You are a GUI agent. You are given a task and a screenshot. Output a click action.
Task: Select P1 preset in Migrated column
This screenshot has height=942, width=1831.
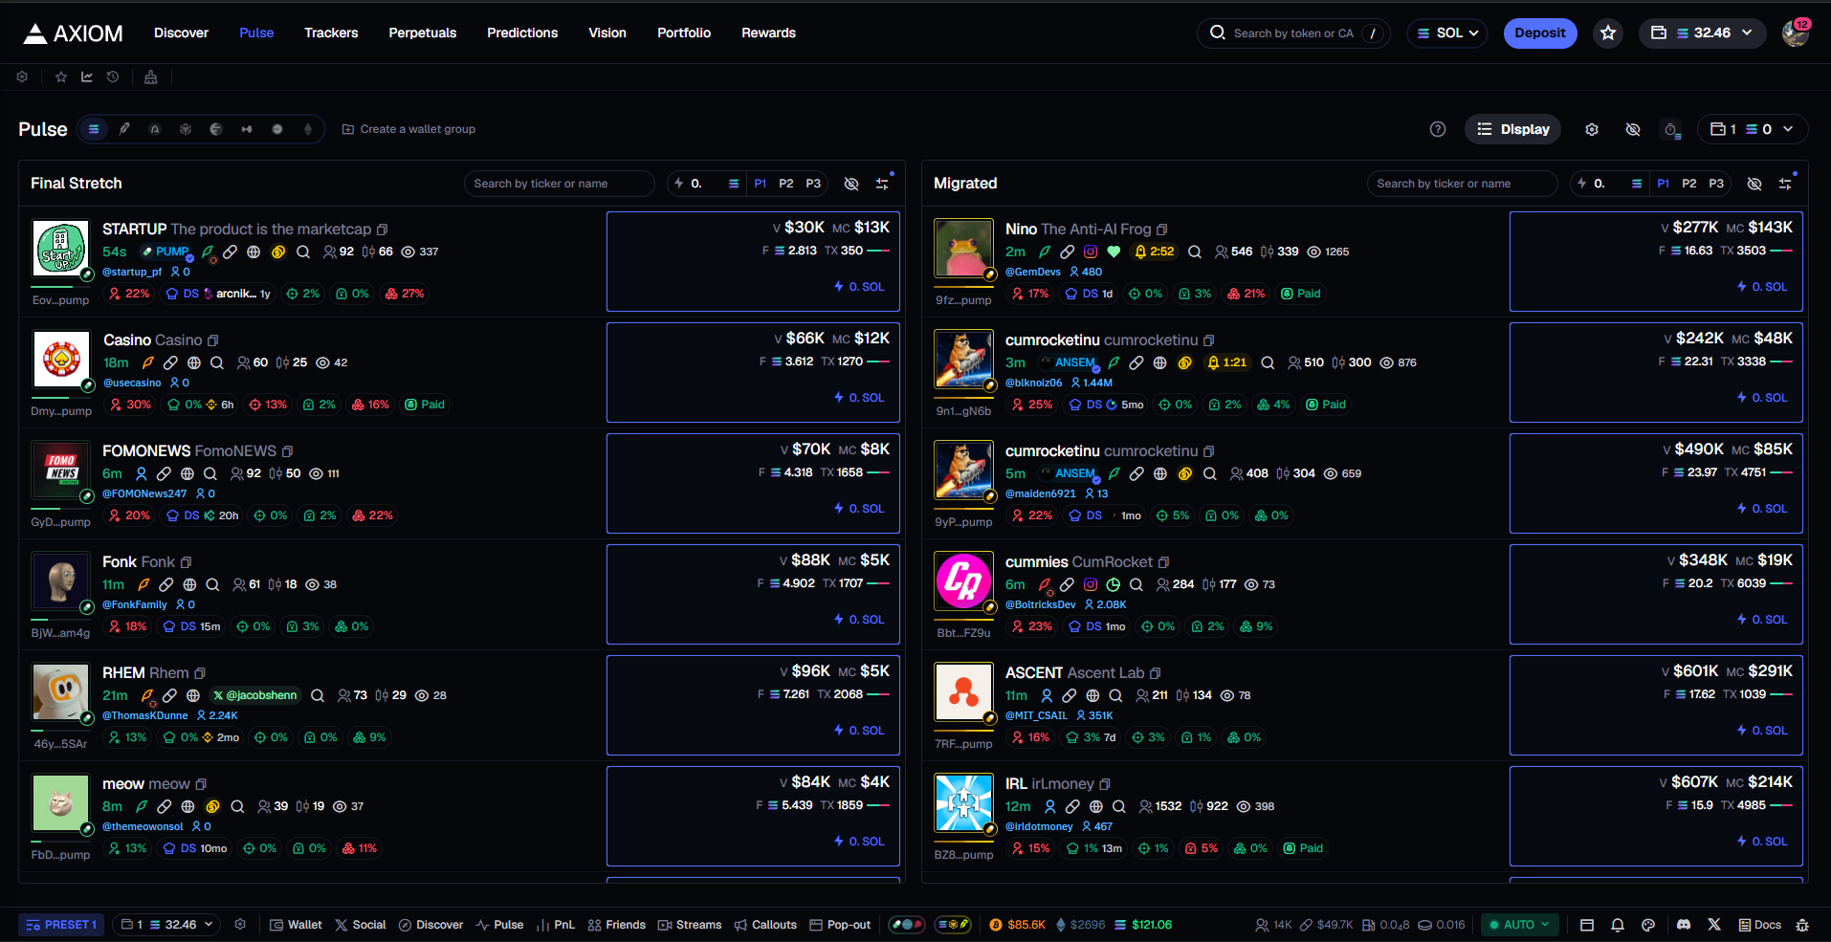click(x=1664, y=184)
